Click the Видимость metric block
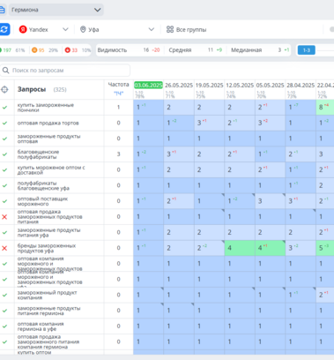Screen dimensions: 334x360 (129, 50)
